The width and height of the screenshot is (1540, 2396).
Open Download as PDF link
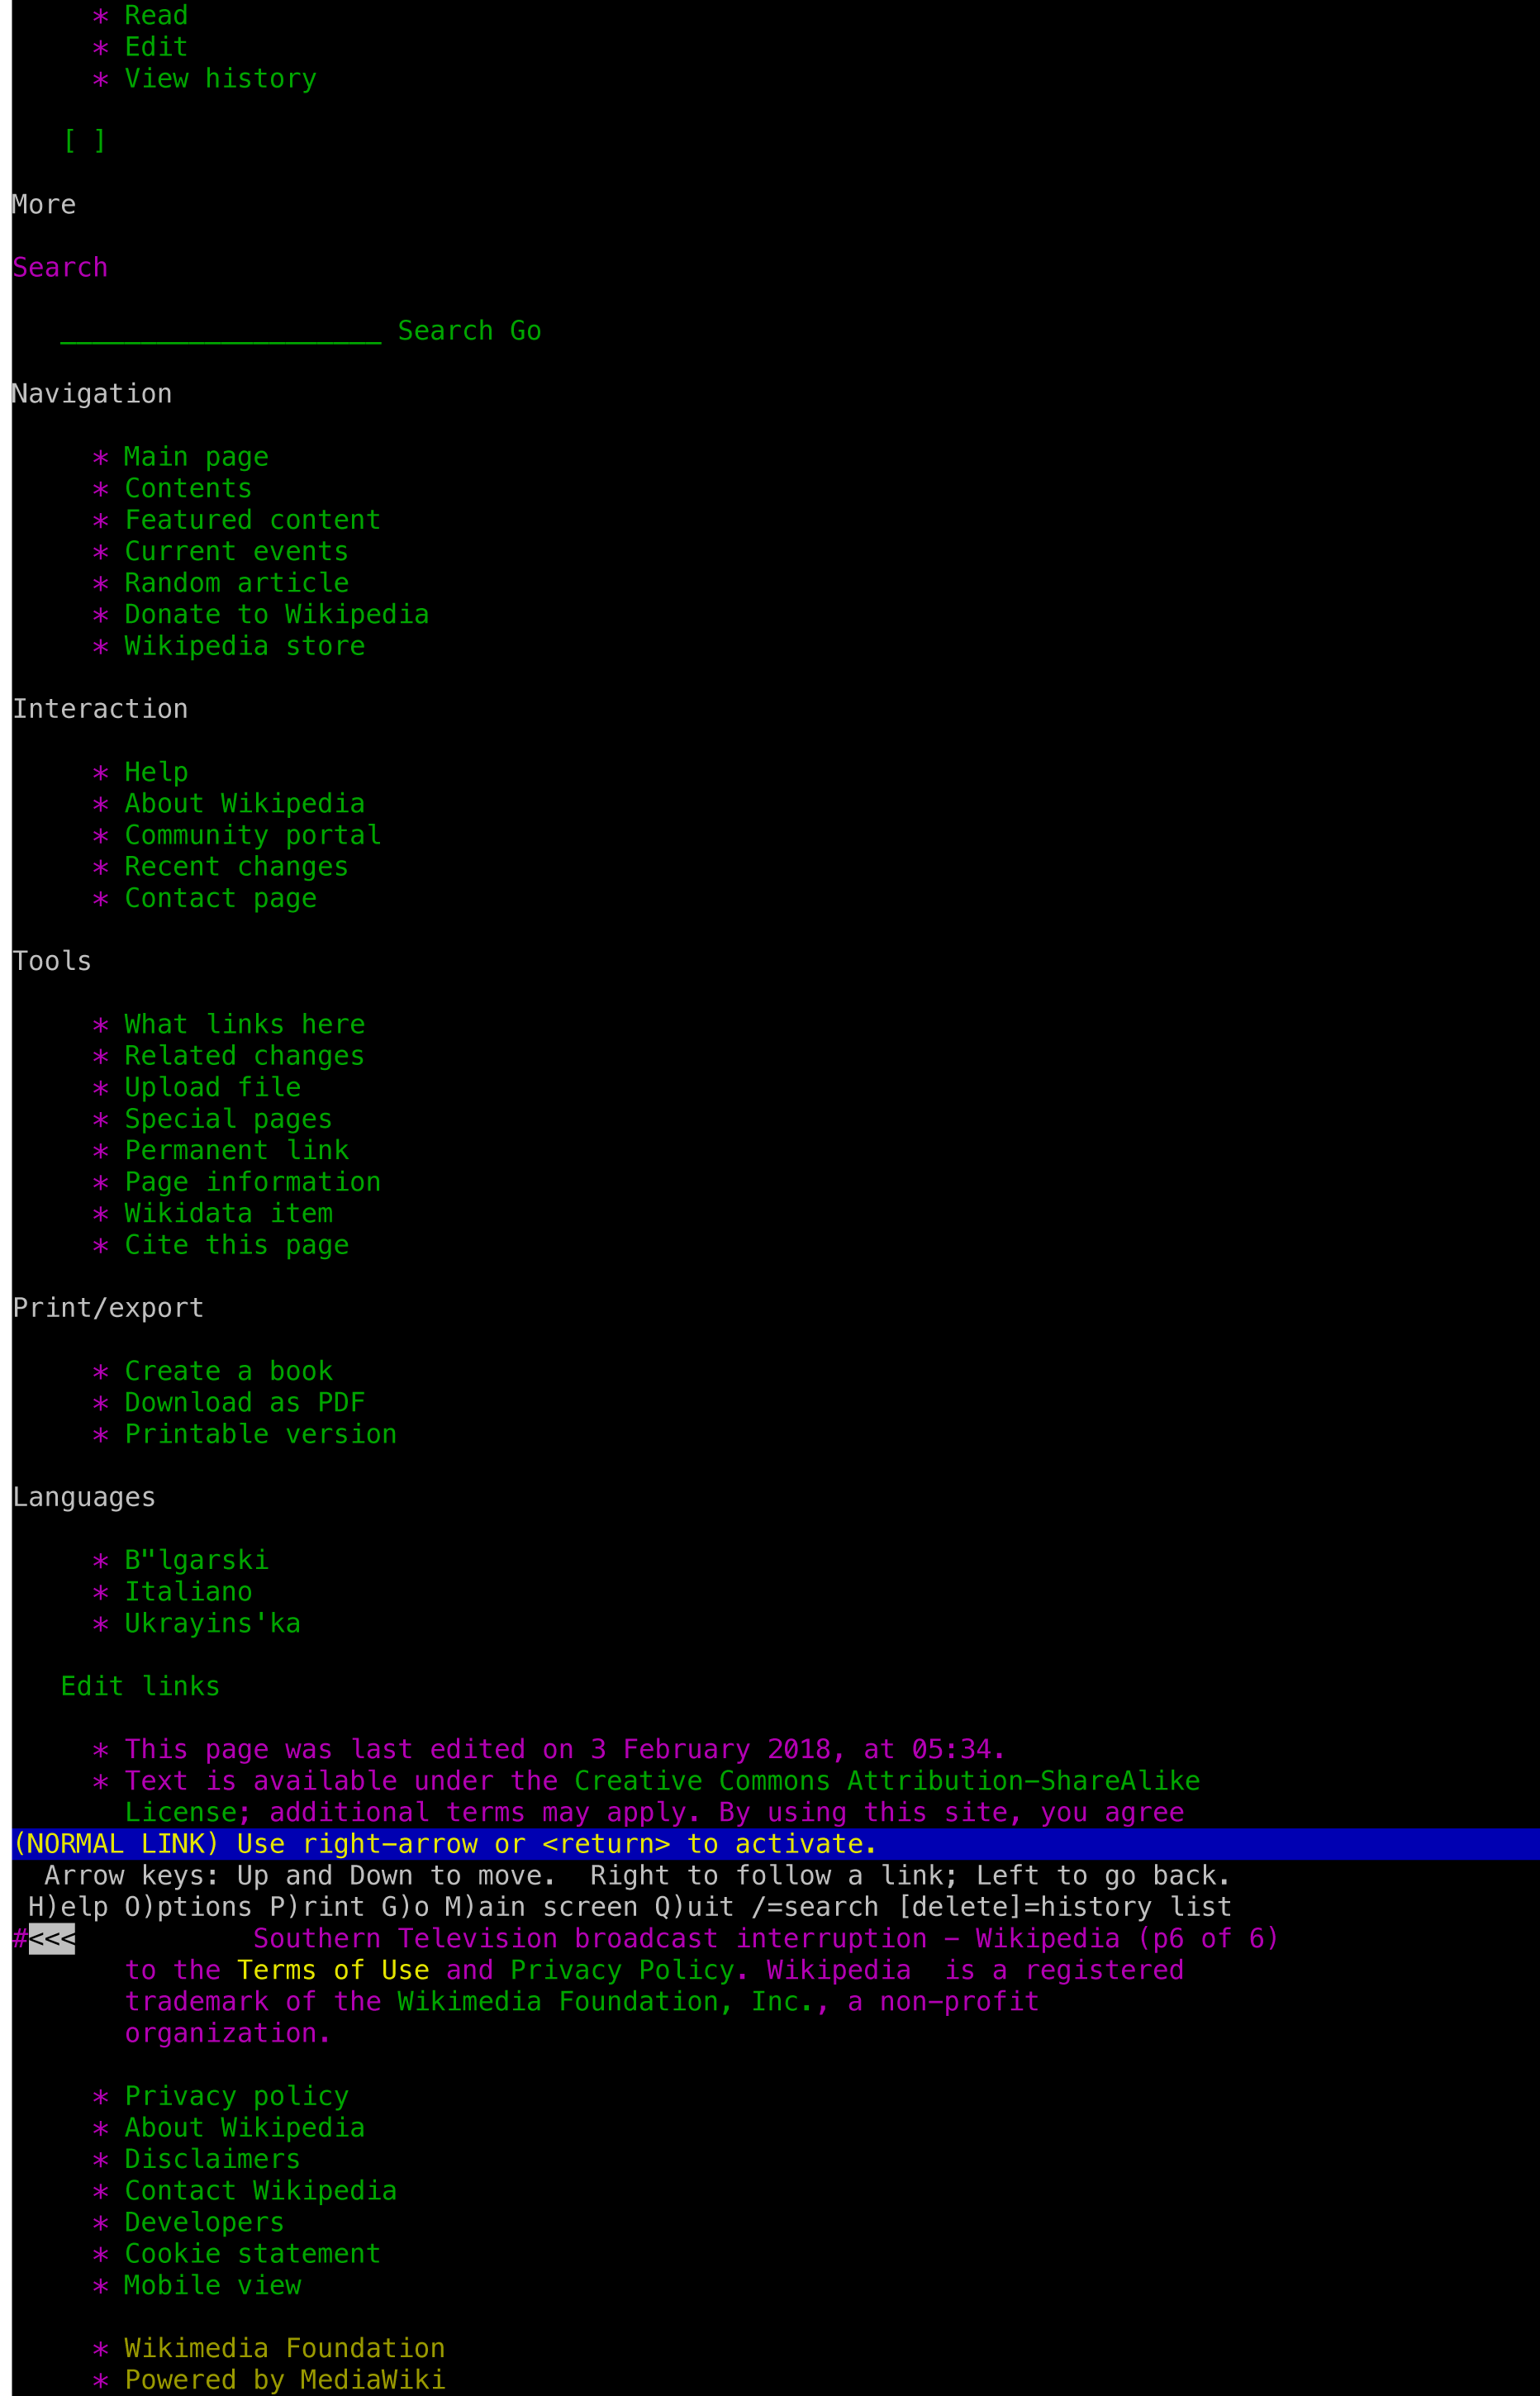pyautogui.click(x=244, y=1402)
